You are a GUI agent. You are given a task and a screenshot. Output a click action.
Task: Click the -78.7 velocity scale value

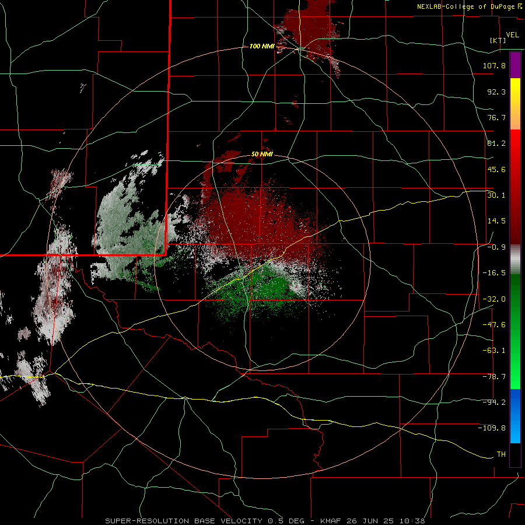(x=494, y=377)
